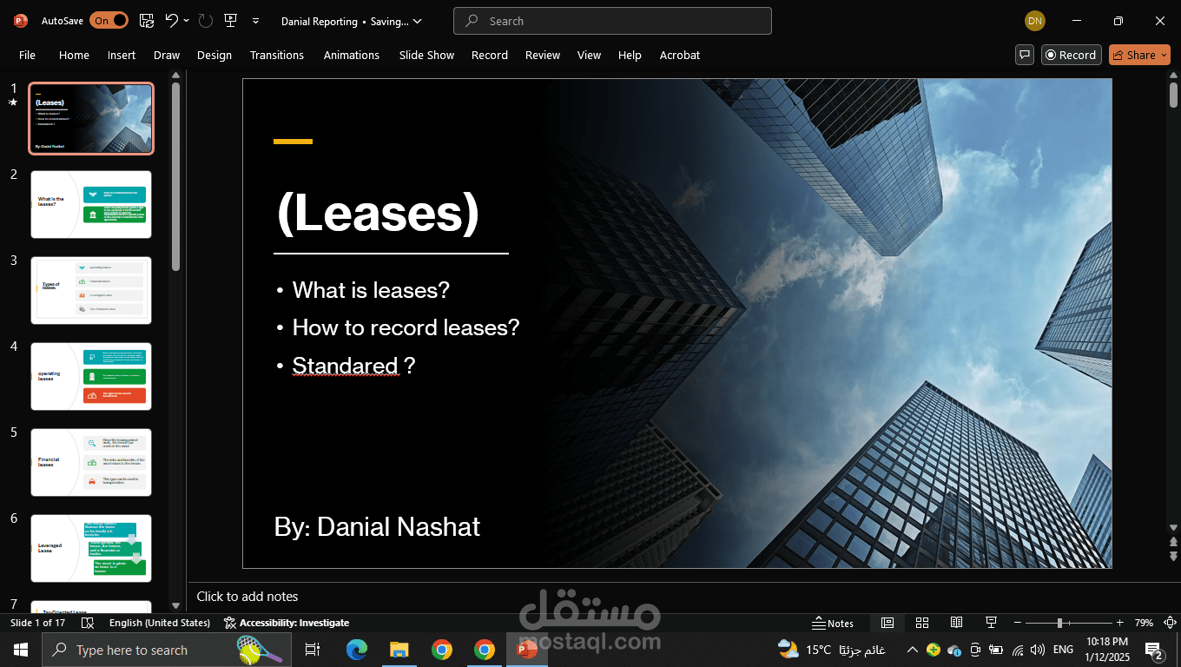Switch to the Review tab

pos(543,55)
